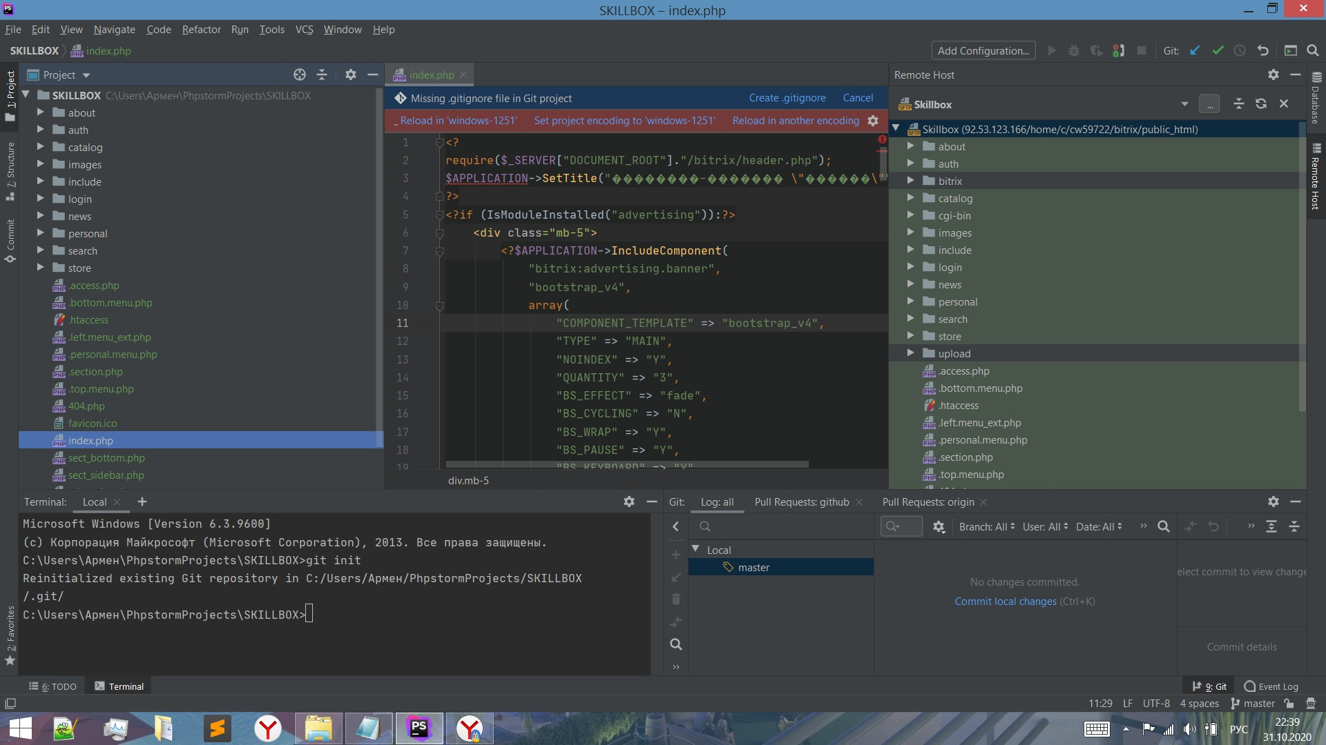This screenshot has width=1326, height=745.
Task: Click the delete branch trash icon
Action: tap(676, 599)
